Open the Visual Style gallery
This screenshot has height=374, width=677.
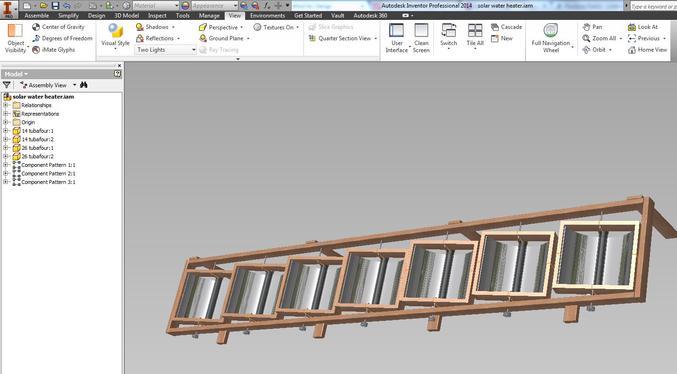click(115, 36)
